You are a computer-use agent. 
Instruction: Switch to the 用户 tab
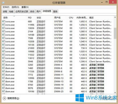tap(38, 12)
